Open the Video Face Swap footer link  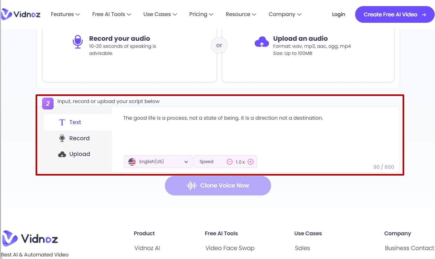(230, 248)
